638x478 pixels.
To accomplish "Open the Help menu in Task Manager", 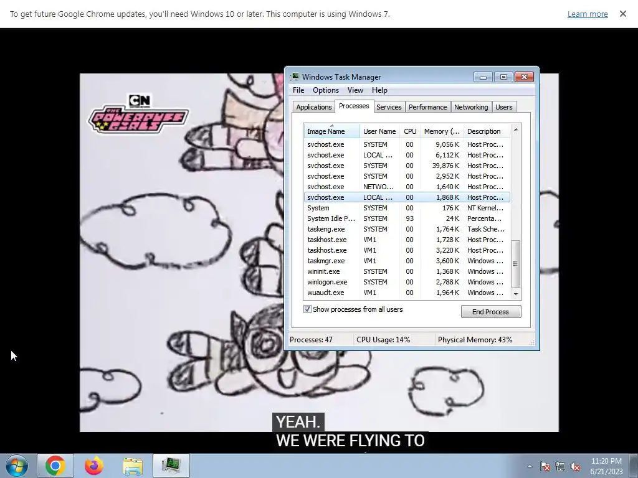I will coord(379,90).
